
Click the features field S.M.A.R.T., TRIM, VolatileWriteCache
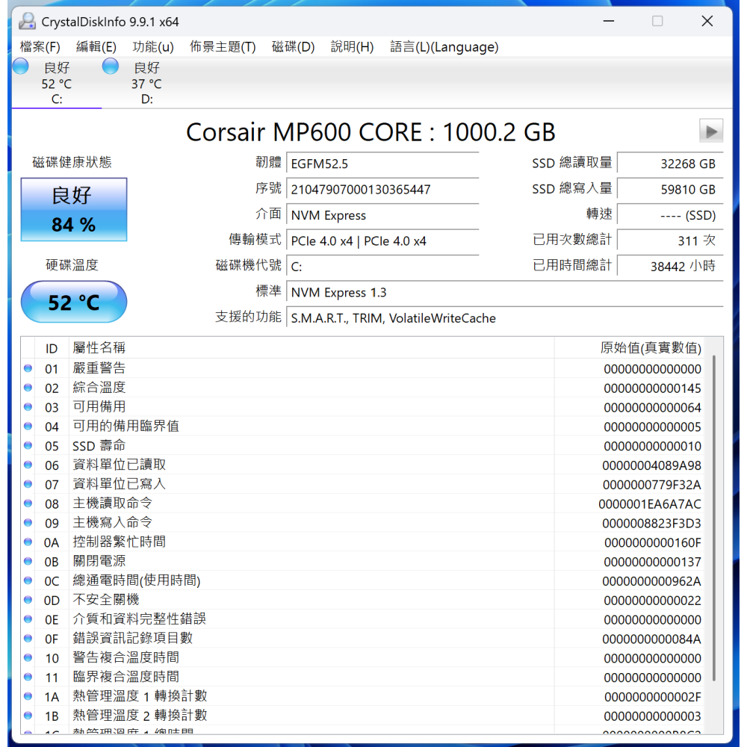pos(505,317)
